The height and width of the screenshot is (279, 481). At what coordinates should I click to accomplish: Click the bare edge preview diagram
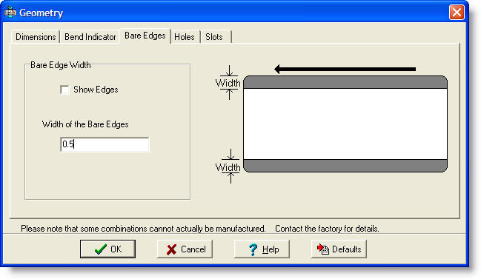click(345, 124)
